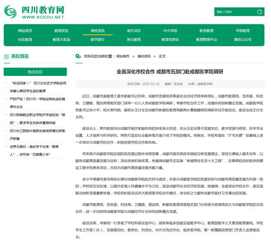Click the WWW.SCEDU.NET site address text

[x=43, y=17]
